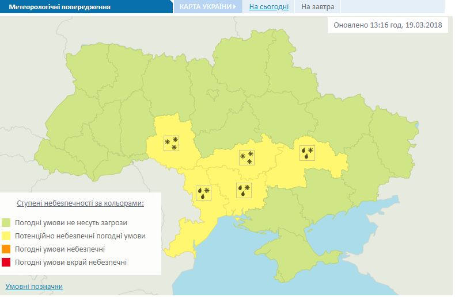The height and width of the screenshot is (297, 455).
Task: Click the rain and snow icon in Odesa region
Action: (203, 192)
